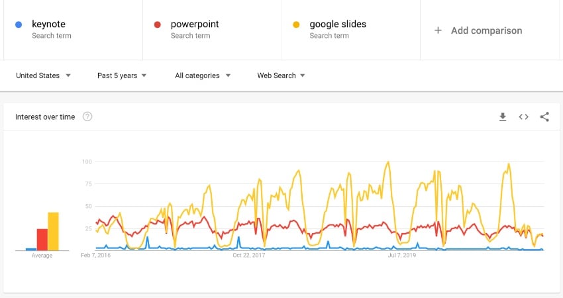
Task: Click the Add comparison button
Action: tap(486, 30)
